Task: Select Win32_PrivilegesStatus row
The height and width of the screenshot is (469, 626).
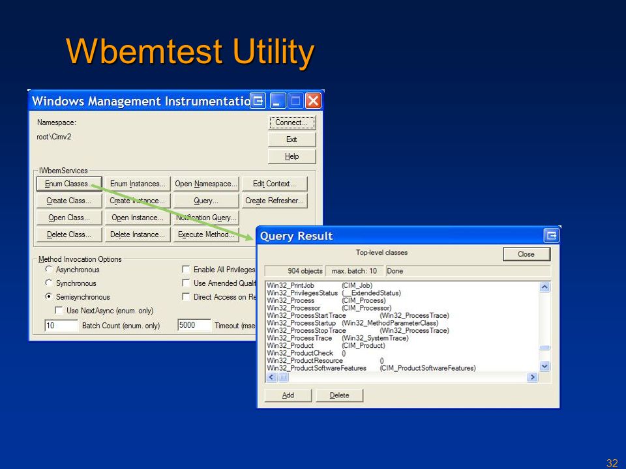Action: click(x=402, y=292)
